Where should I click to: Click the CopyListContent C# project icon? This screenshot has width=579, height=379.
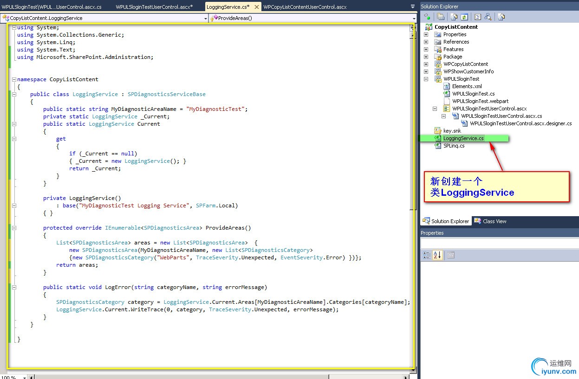(x=429, y=27)
